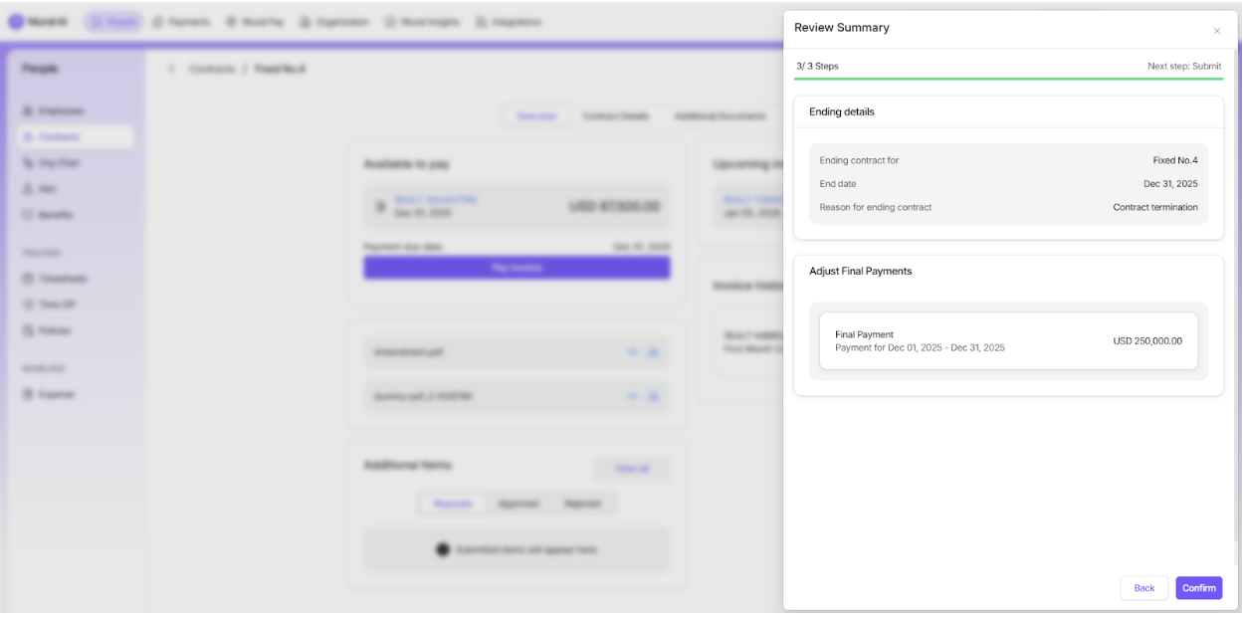
Task: Click the purple Pay invoice button
Action: pos(517,268)
